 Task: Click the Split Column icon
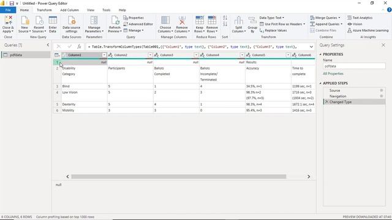[x=239, y=20]
